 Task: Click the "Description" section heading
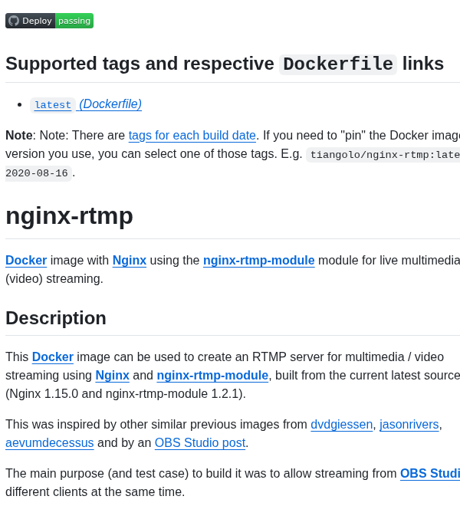56,318
